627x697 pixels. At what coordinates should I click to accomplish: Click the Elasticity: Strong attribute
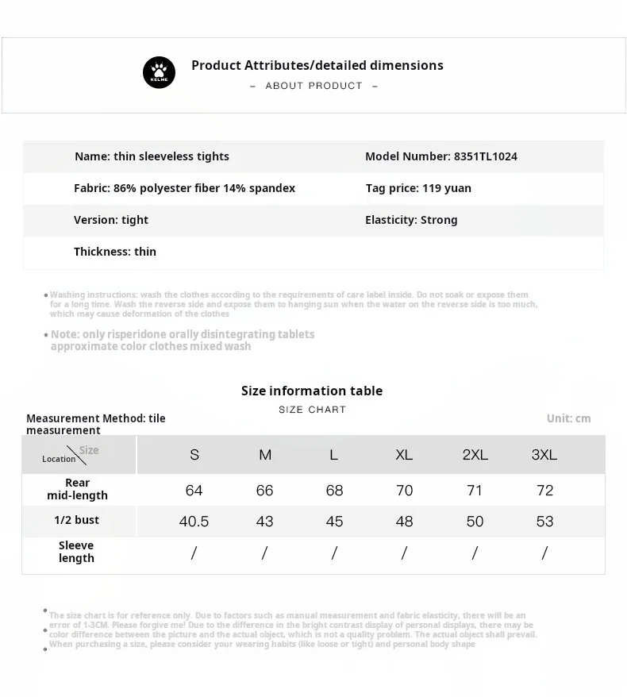(411, 220)
